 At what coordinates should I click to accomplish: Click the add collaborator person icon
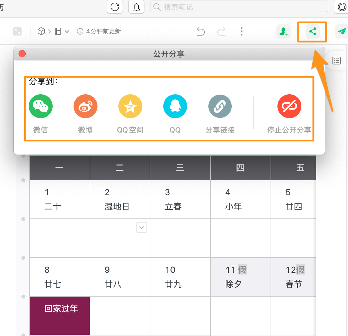coord(283,31)
